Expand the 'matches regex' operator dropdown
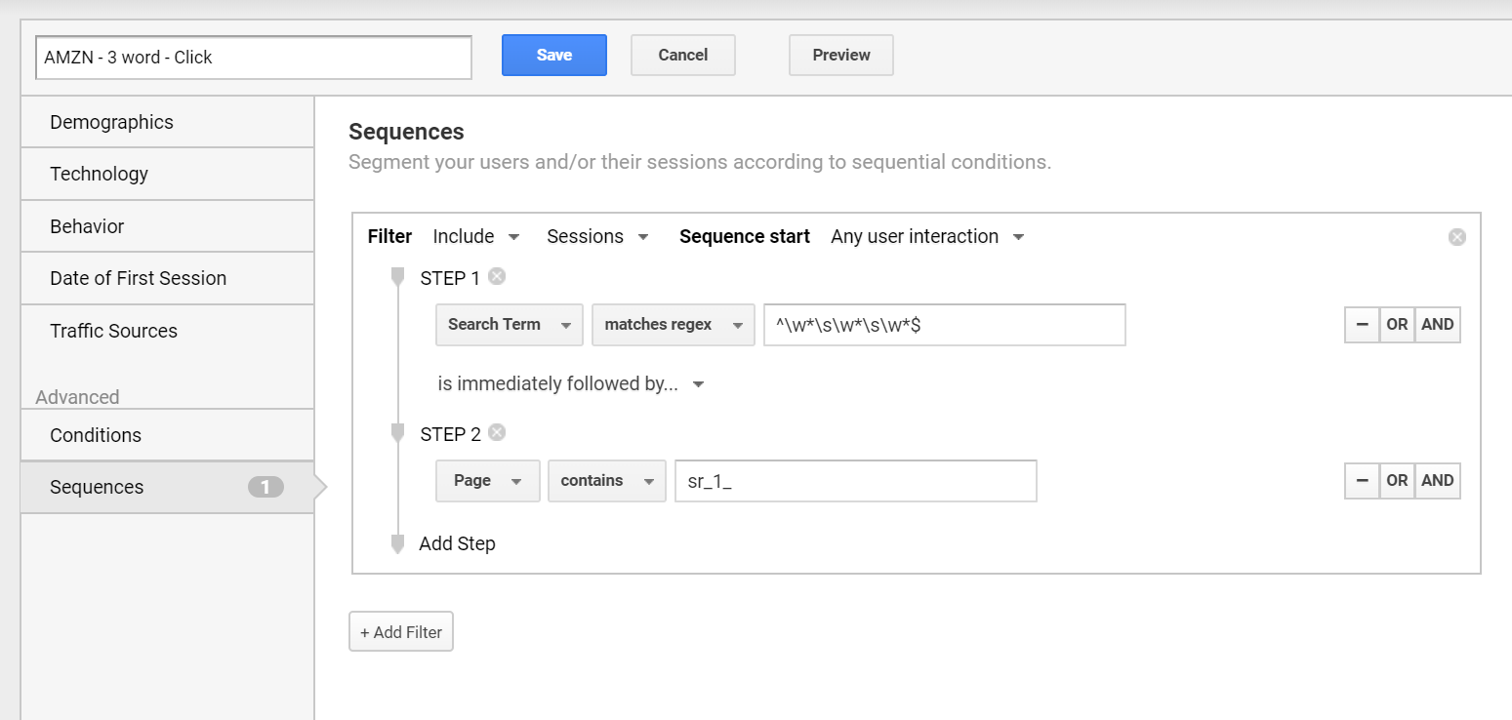Viewport: 1512px width, 720px height. click(x=674, y=325)
